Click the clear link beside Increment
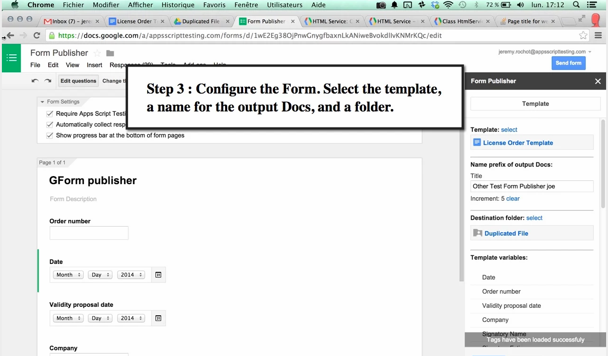Screen dimensions: 608x356 point(513,199)
